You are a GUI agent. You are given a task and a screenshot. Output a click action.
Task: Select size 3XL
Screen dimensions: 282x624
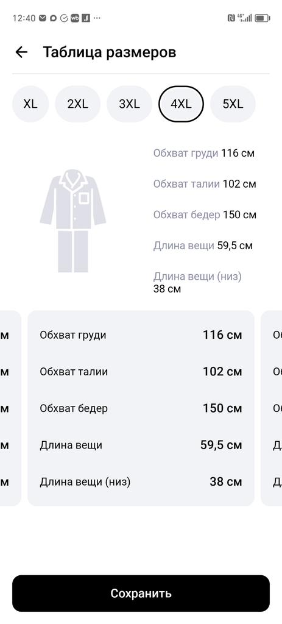(x=129, y=104)
